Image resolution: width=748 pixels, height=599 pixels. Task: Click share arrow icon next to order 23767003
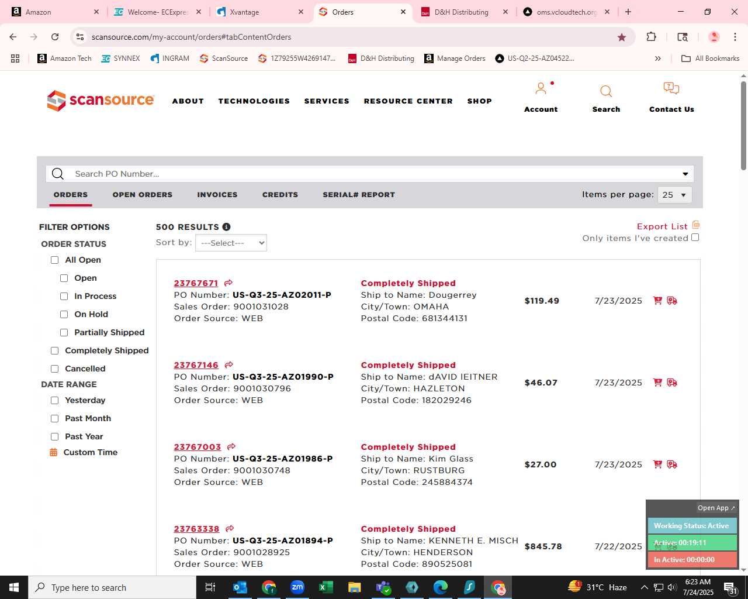(231, 447)
